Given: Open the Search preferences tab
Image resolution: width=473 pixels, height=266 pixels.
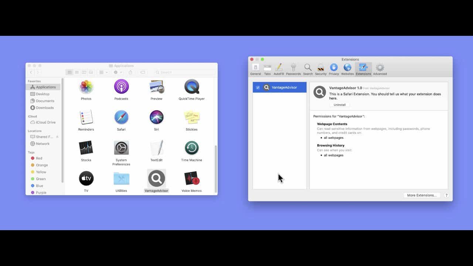Looking at the screenshot, I should tap(308, 69).
